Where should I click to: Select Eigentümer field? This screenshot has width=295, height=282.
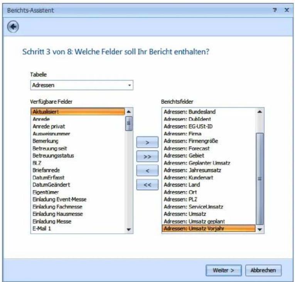(x=78, y=192)
